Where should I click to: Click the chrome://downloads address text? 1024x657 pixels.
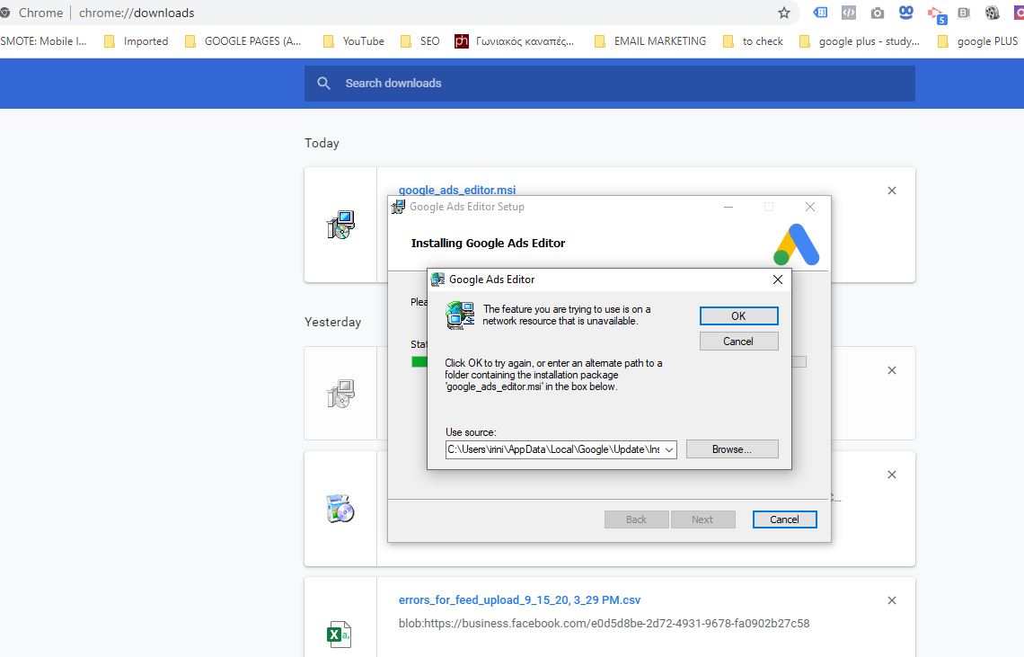(x=137, y=13)
